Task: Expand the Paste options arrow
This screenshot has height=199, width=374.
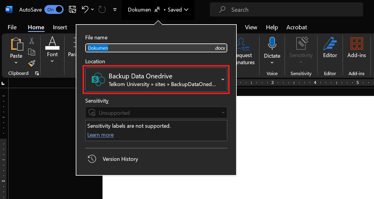Action: coord(16,62)
